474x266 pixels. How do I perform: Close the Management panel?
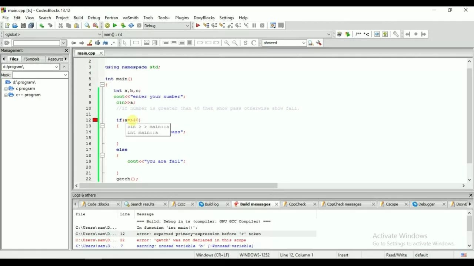tap(66, 51)
